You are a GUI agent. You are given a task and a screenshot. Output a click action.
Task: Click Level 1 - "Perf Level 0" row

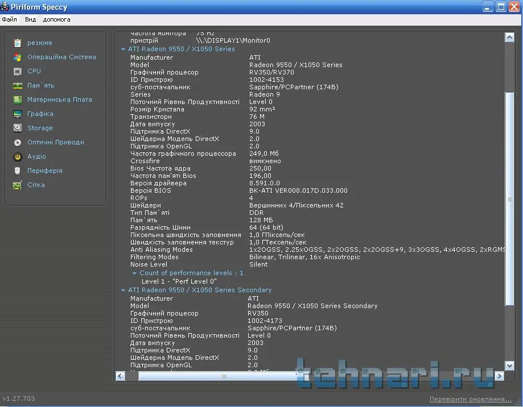(179, 281)
